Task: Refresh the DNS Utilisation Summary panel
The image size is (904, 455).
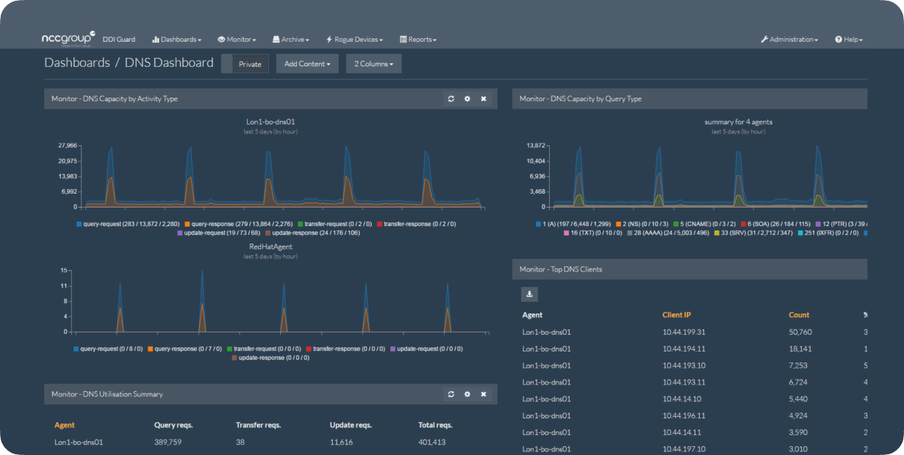Action: (451, 394)
